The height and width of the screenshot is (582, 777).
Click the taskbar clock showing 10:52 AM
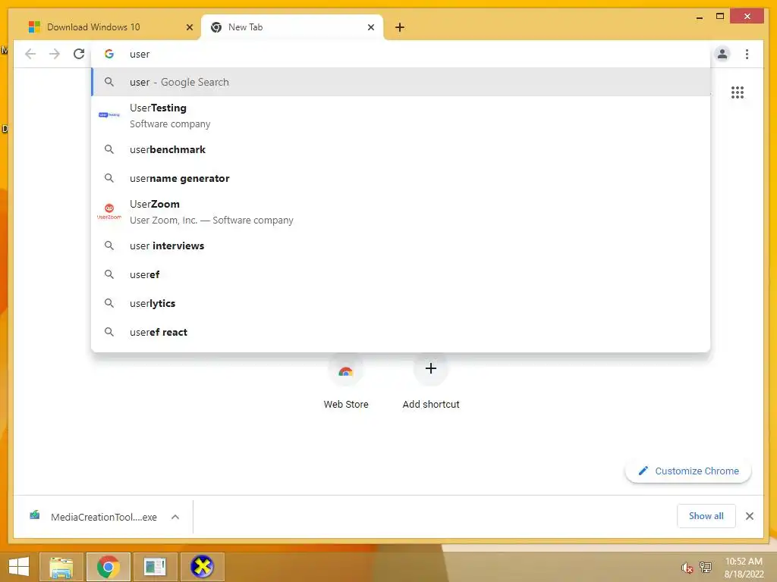click(x=744, y=568)
